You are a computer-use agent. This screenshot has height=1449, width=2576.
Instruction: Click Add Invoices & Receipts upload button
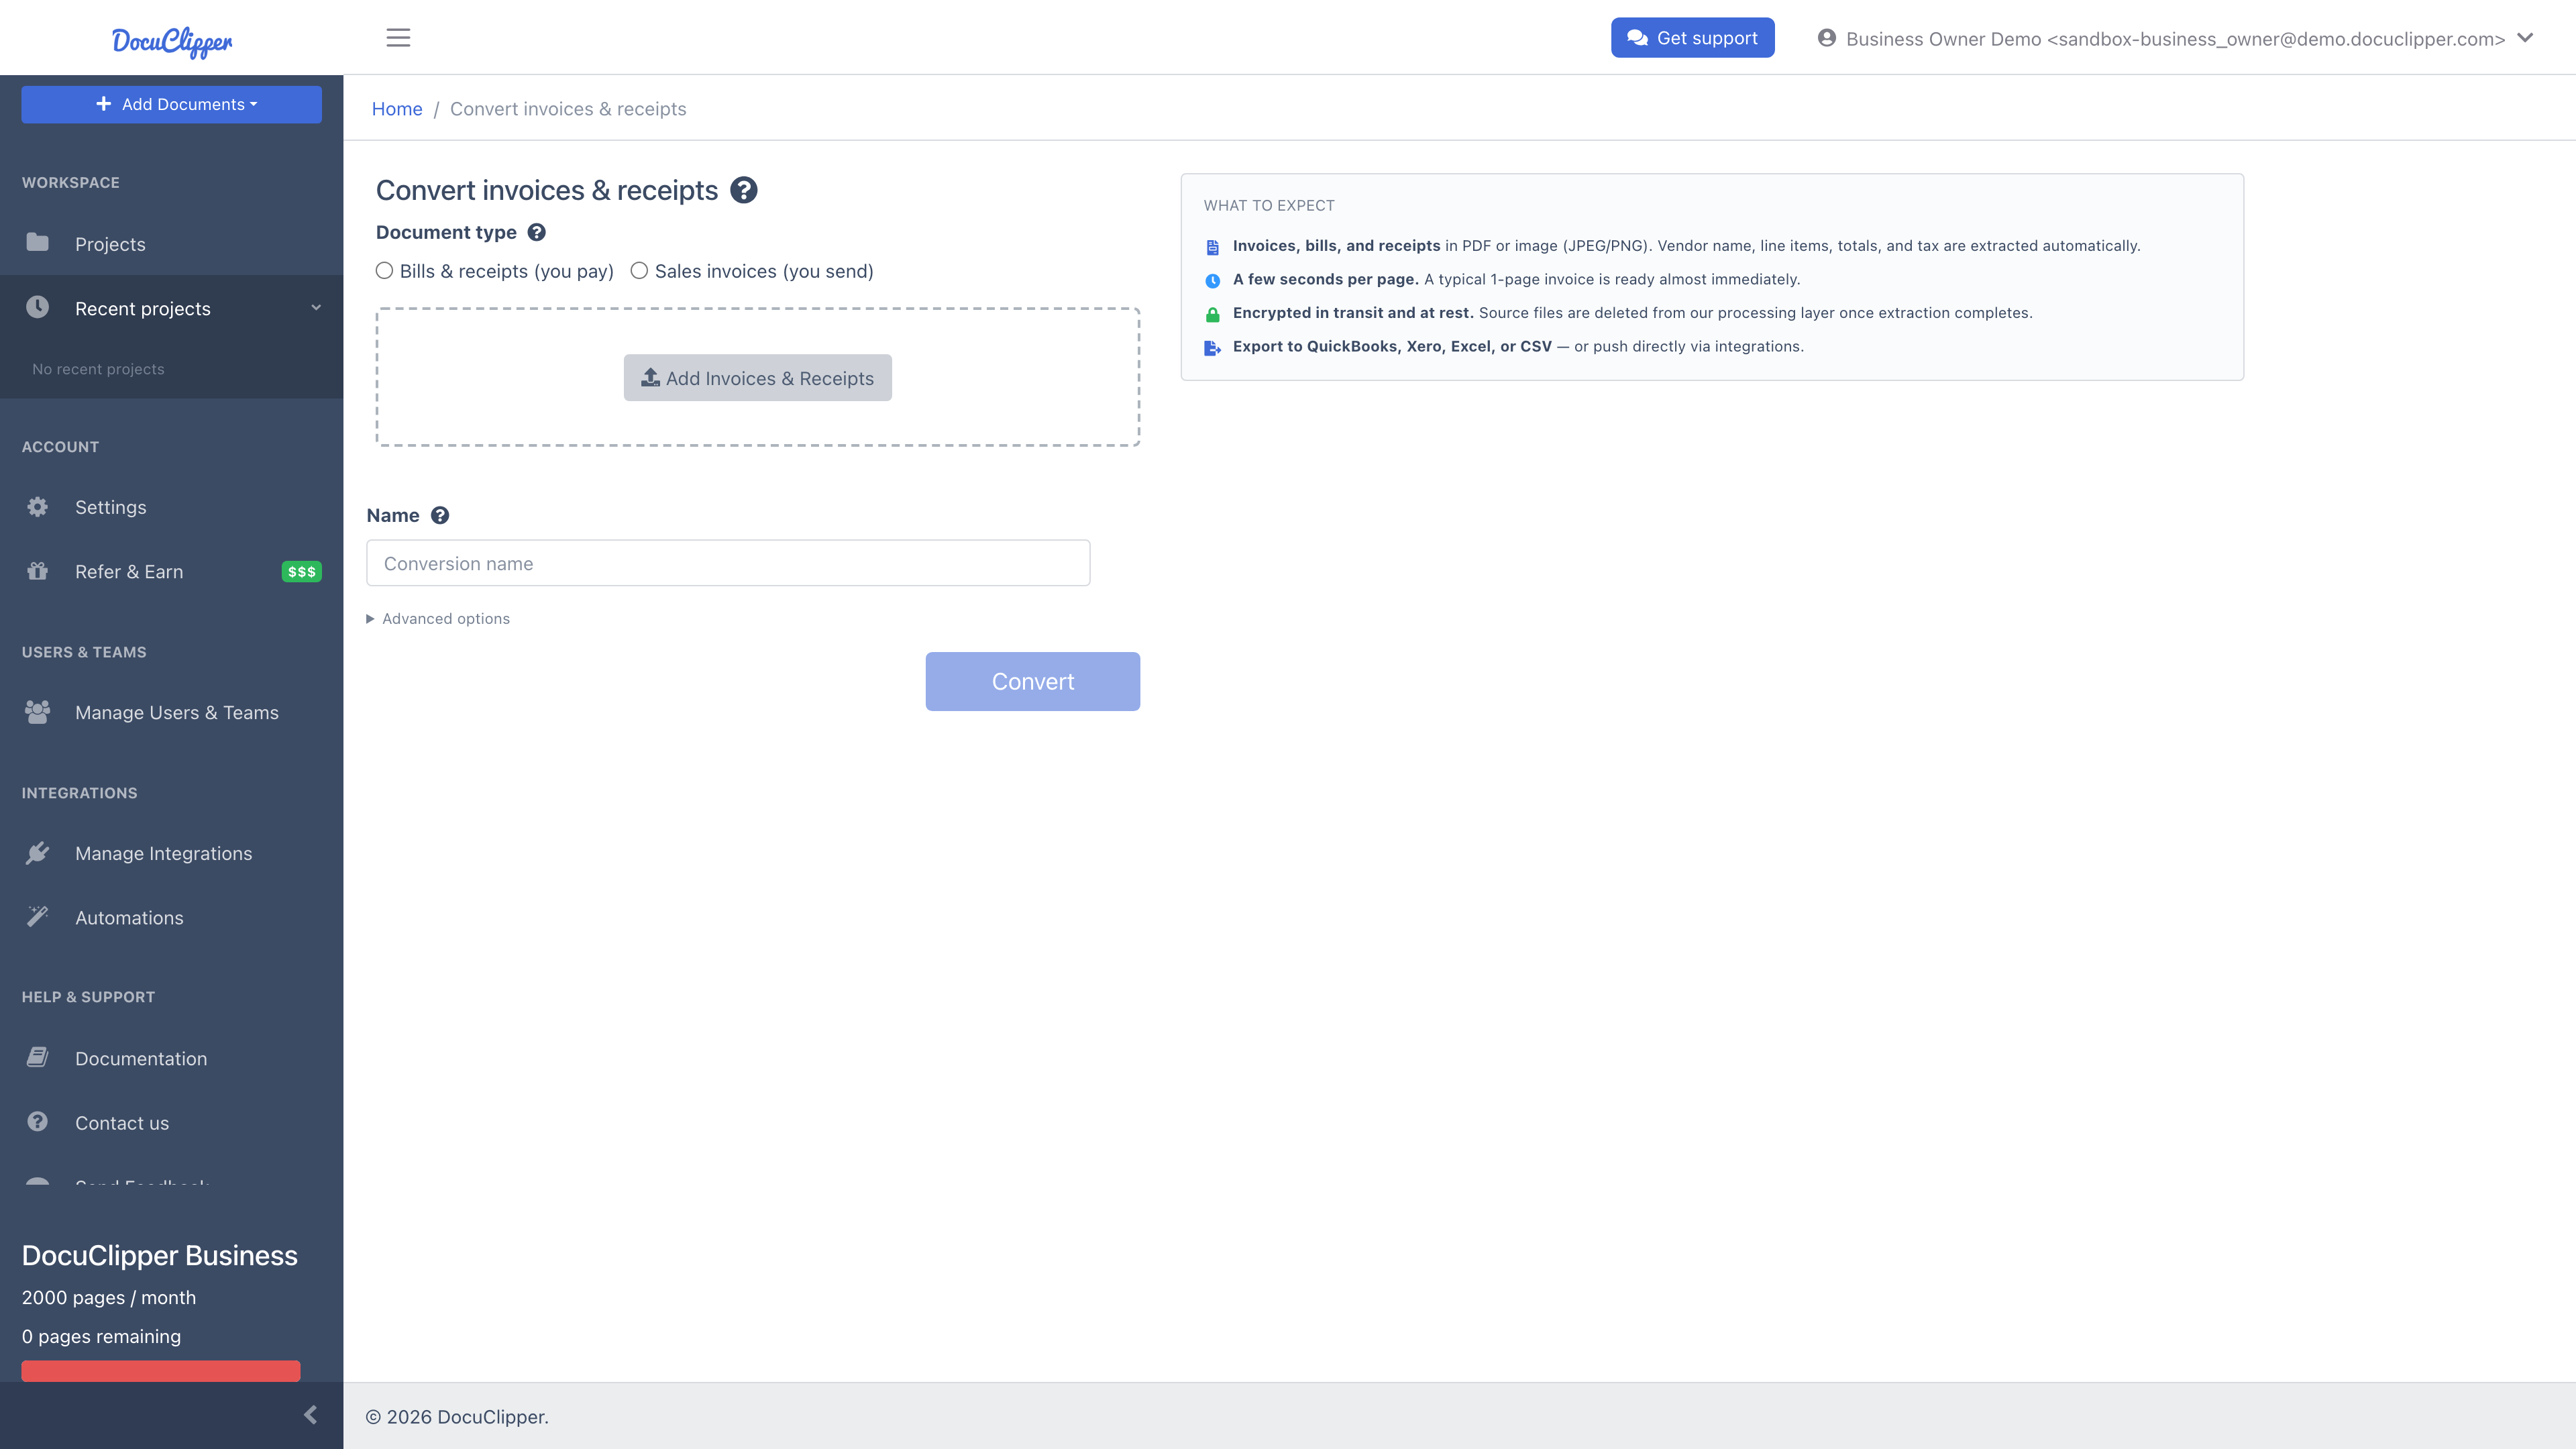point(757,378)
